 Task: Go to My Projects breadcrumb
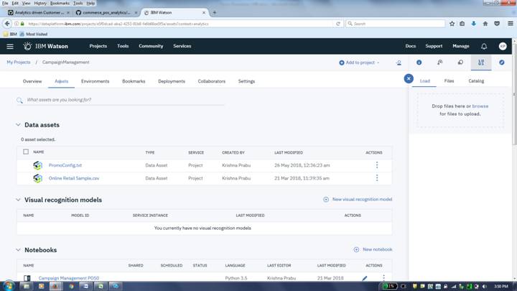(x=19, y=62)
